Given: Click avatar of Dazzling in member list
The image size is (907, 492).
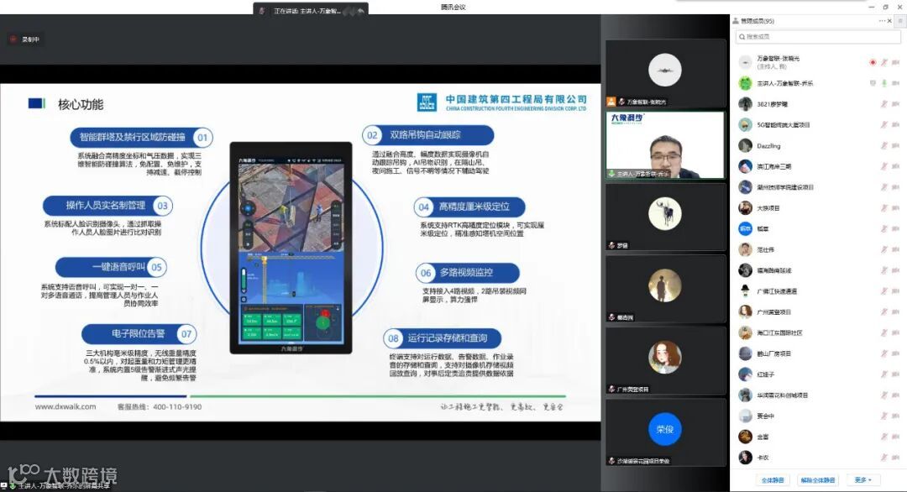Looking at the screenshot, I should pyautogui.click(x=746, y=146).
